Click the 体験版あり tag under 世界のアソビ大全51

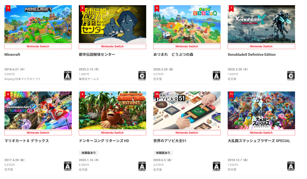click(163, 153)
